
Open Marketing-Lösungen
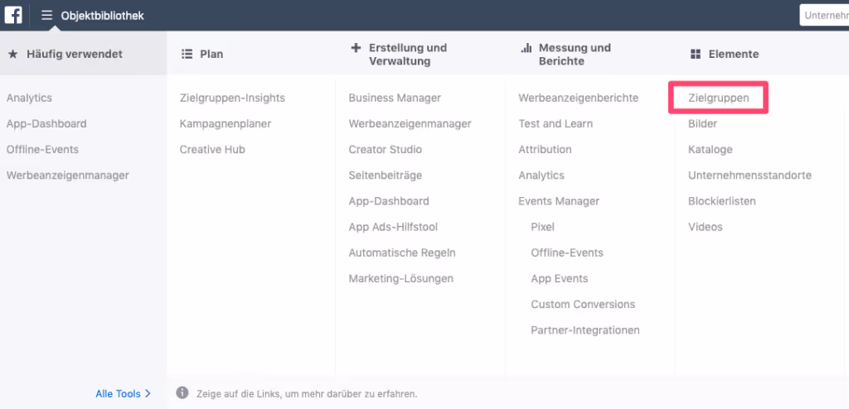coord(400,279)
